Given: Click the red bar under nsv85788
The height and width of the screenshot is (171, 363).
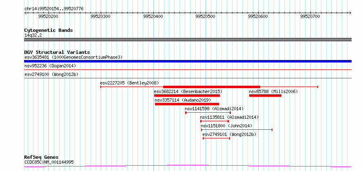Looking at the screenshot, I should click(x=265, y=95).
